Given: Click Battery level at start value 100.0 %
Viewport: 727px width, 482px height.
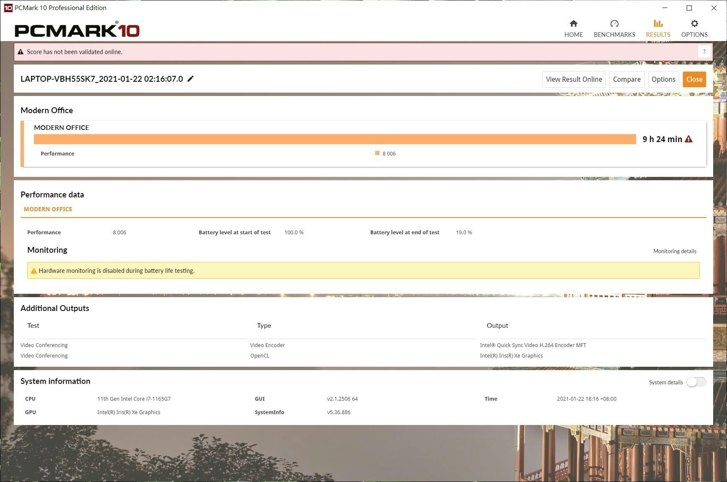Looking at the screenshot, I should click(294, 232).
